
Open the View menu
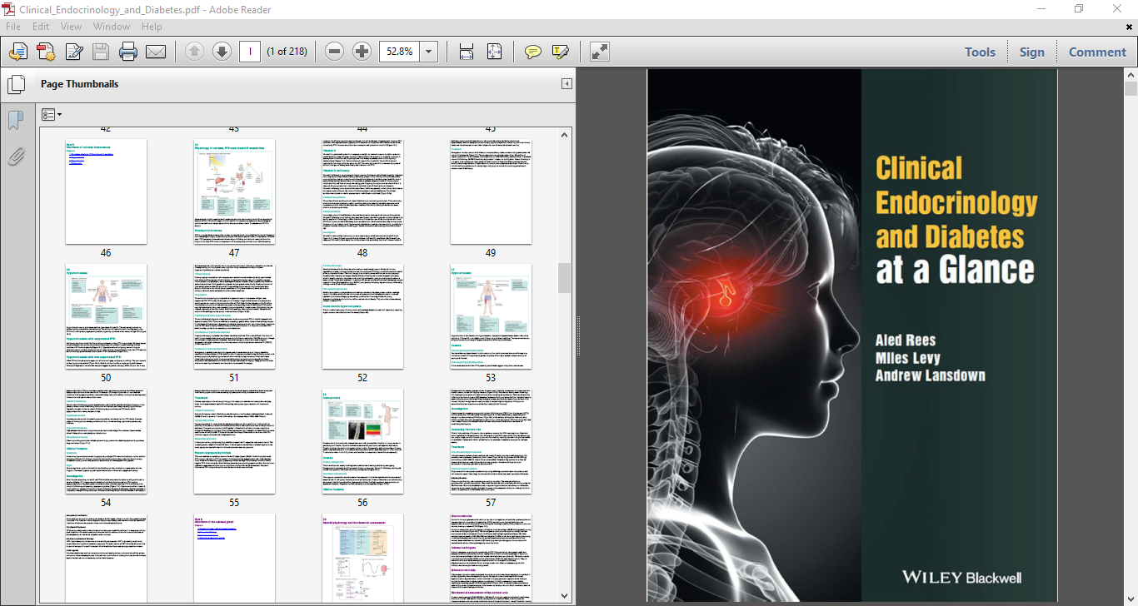pyautogui.click(x=71, y=27)
